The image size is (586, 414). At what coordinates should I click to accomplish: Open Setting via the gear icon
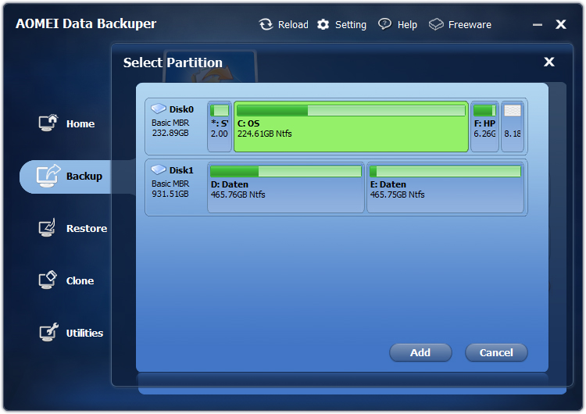click(x=323, y=25)
